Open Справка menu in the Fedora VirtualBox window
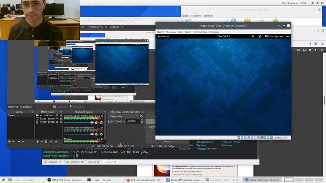The image size is (326, 183). coord(214,32)
